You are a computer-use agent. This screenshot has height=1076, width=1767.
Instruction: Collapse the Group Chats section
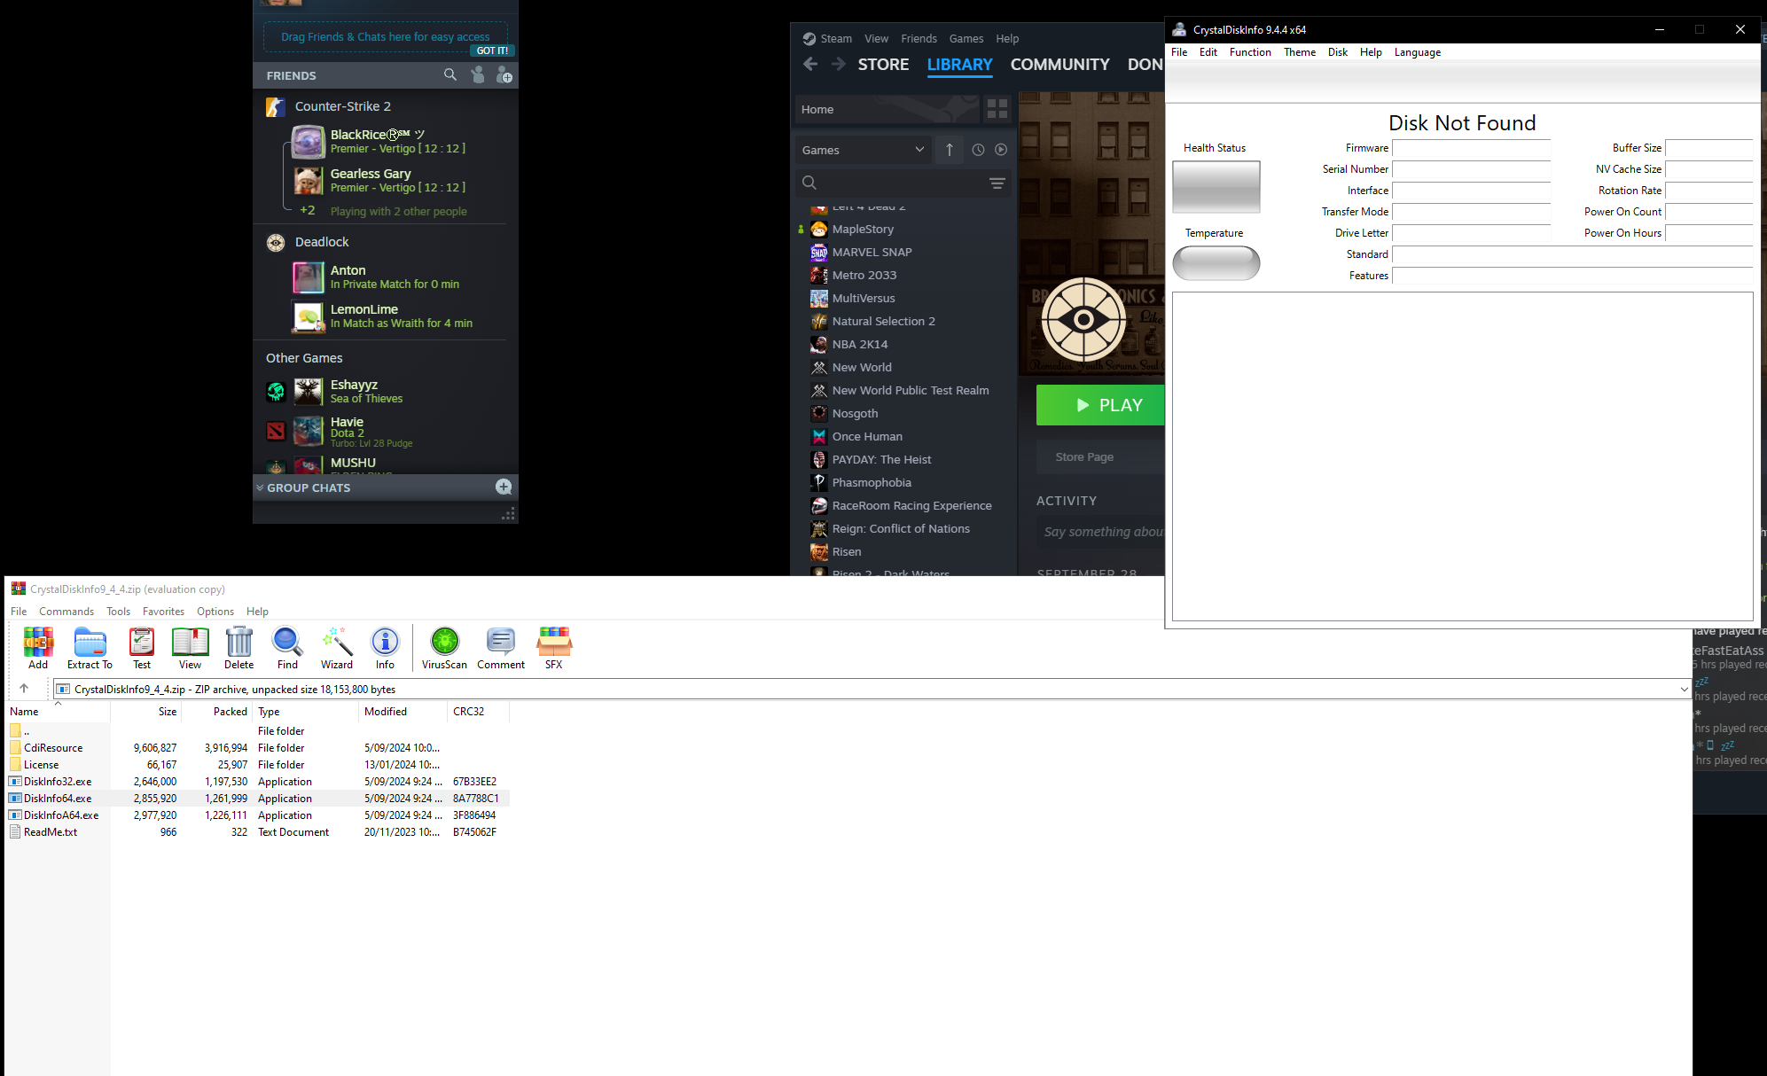tap(261, 487)
